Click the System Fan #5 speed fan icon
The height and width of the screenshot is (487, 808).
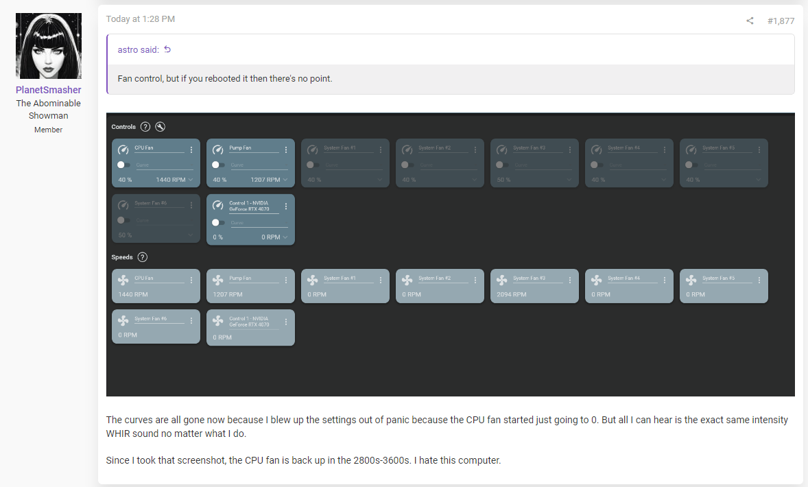691,280
